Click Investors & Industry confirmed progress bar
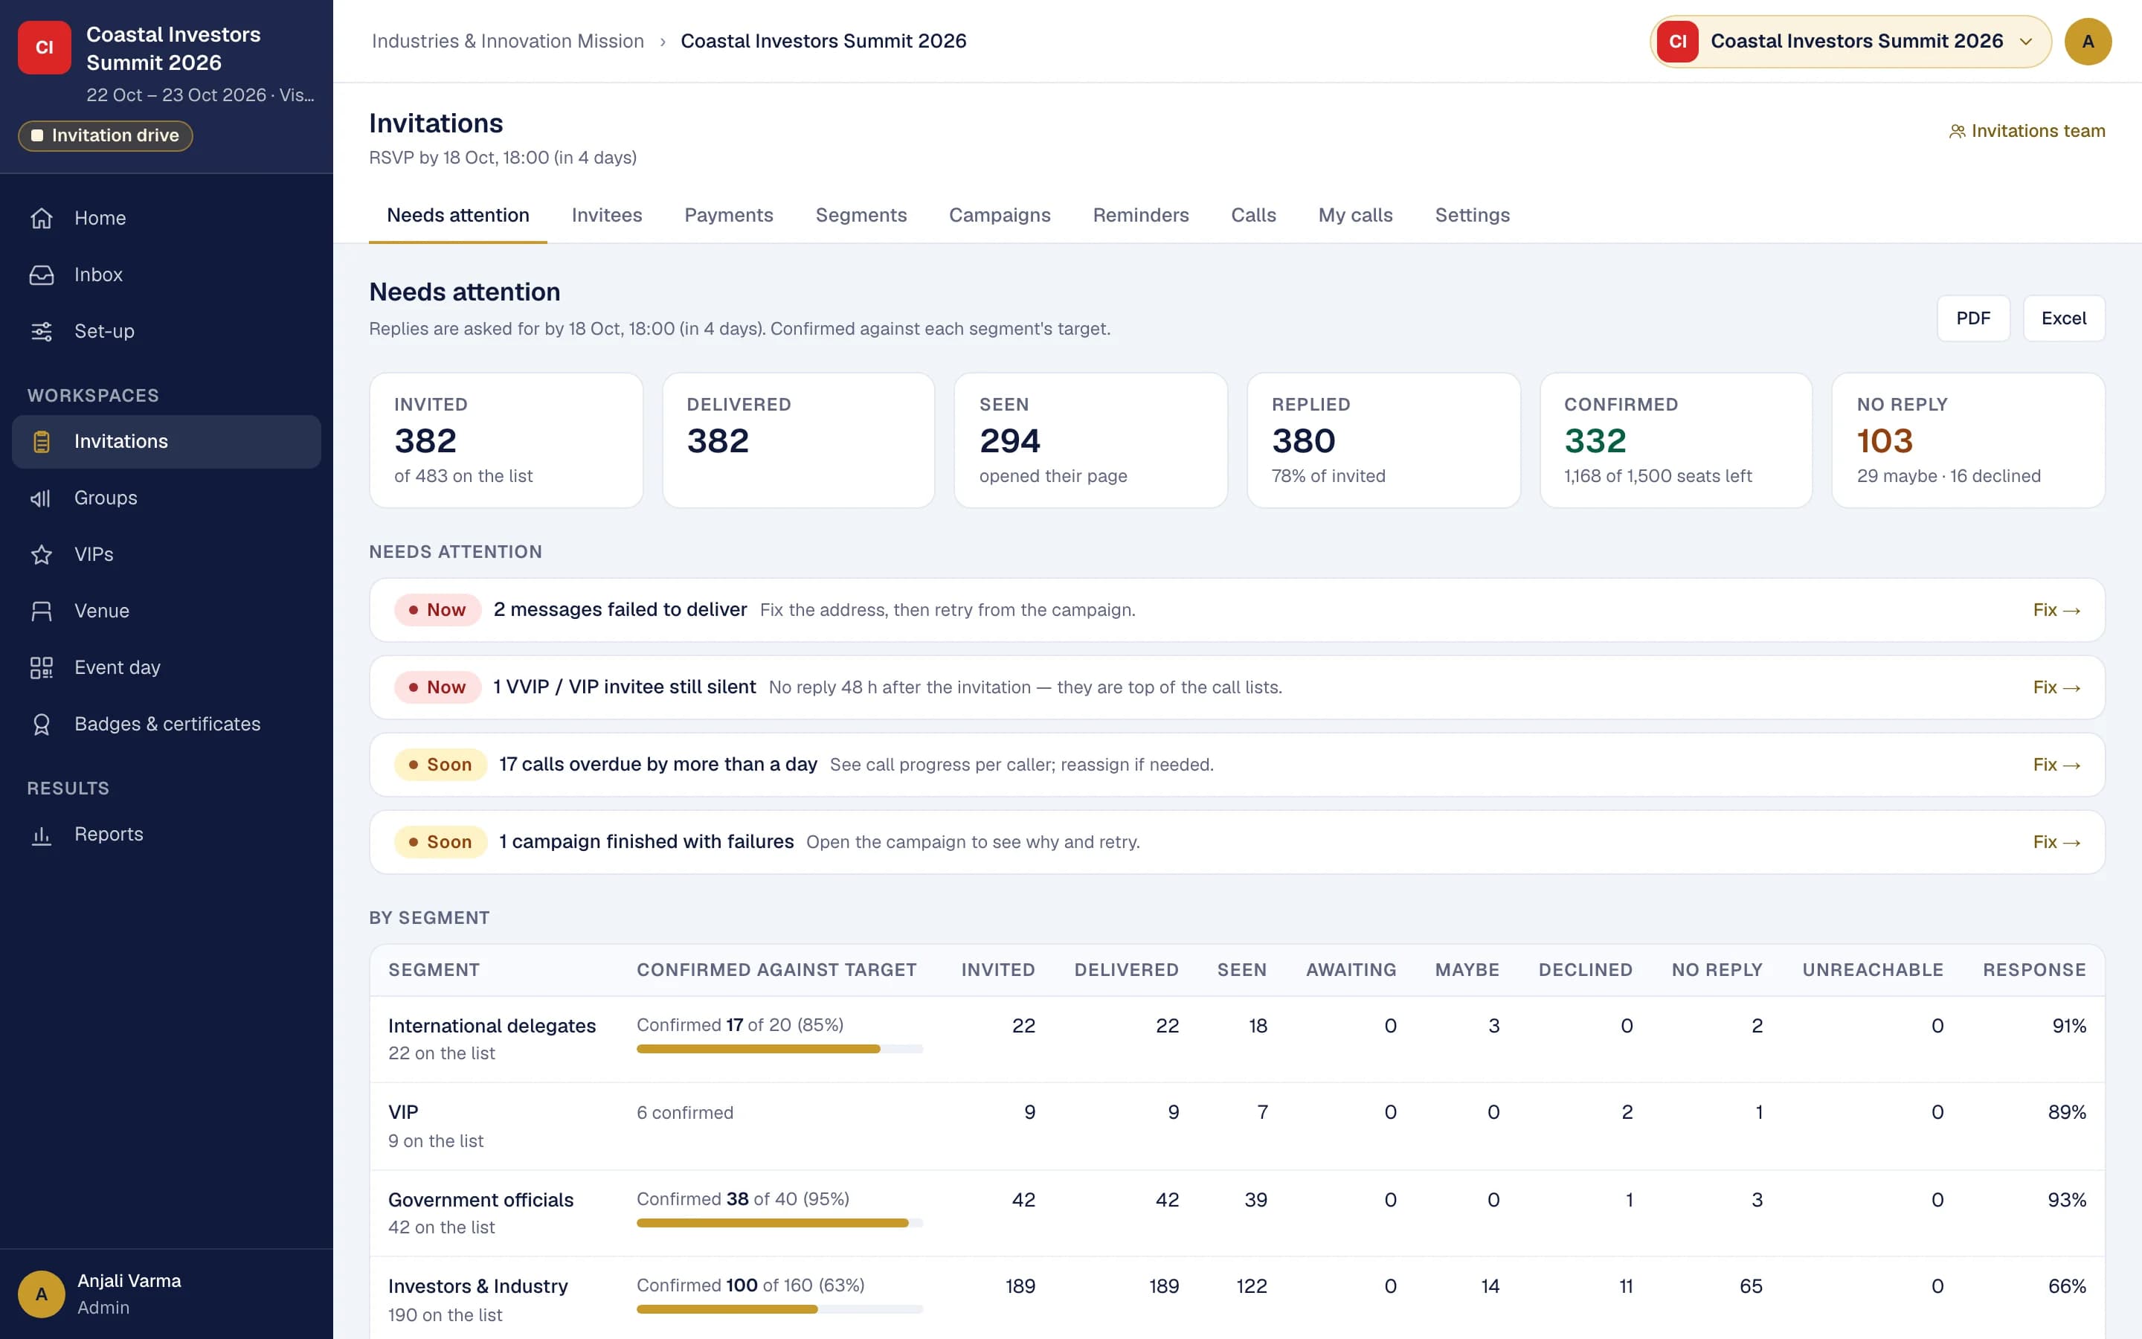The height and width of the screenshot is (1339, 2142). [x=779, y=1309]
